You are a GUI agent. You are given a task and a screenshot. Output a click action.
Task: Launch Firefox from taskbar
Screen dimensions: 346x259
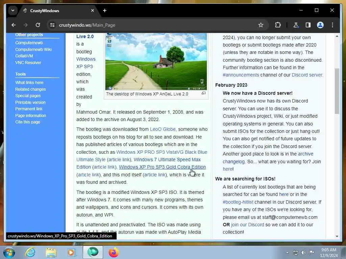pyautogui.click(x=114, y=252)
